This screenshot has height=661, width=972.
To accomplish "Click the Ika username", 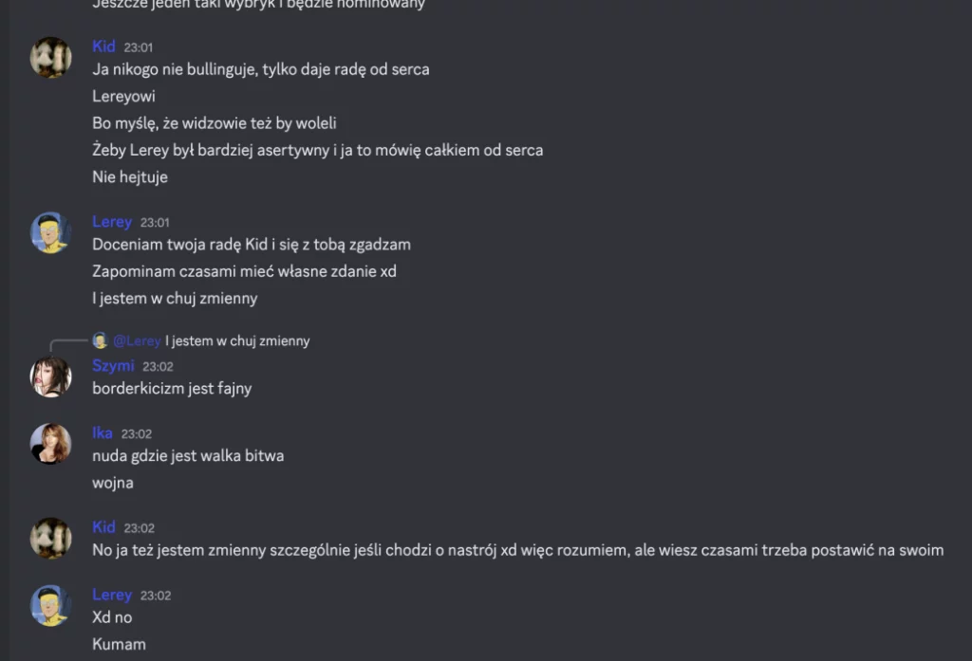I will pos(103,433).
